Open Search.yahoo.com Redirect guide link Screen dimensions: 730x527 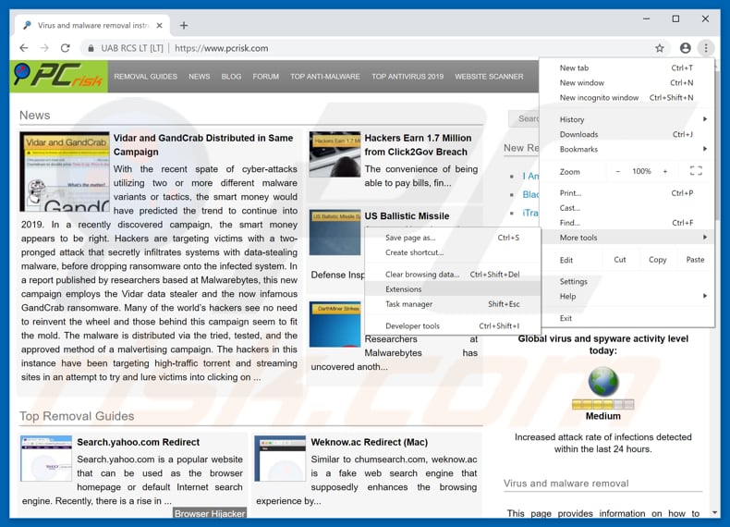point(139,442)
